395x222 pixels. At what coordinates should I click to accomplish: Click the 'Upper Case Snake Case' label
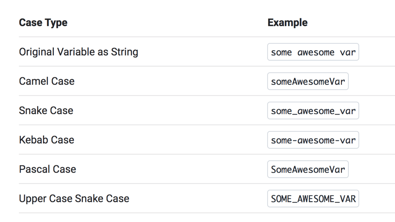pyautogui.click(x=74, y=199)
